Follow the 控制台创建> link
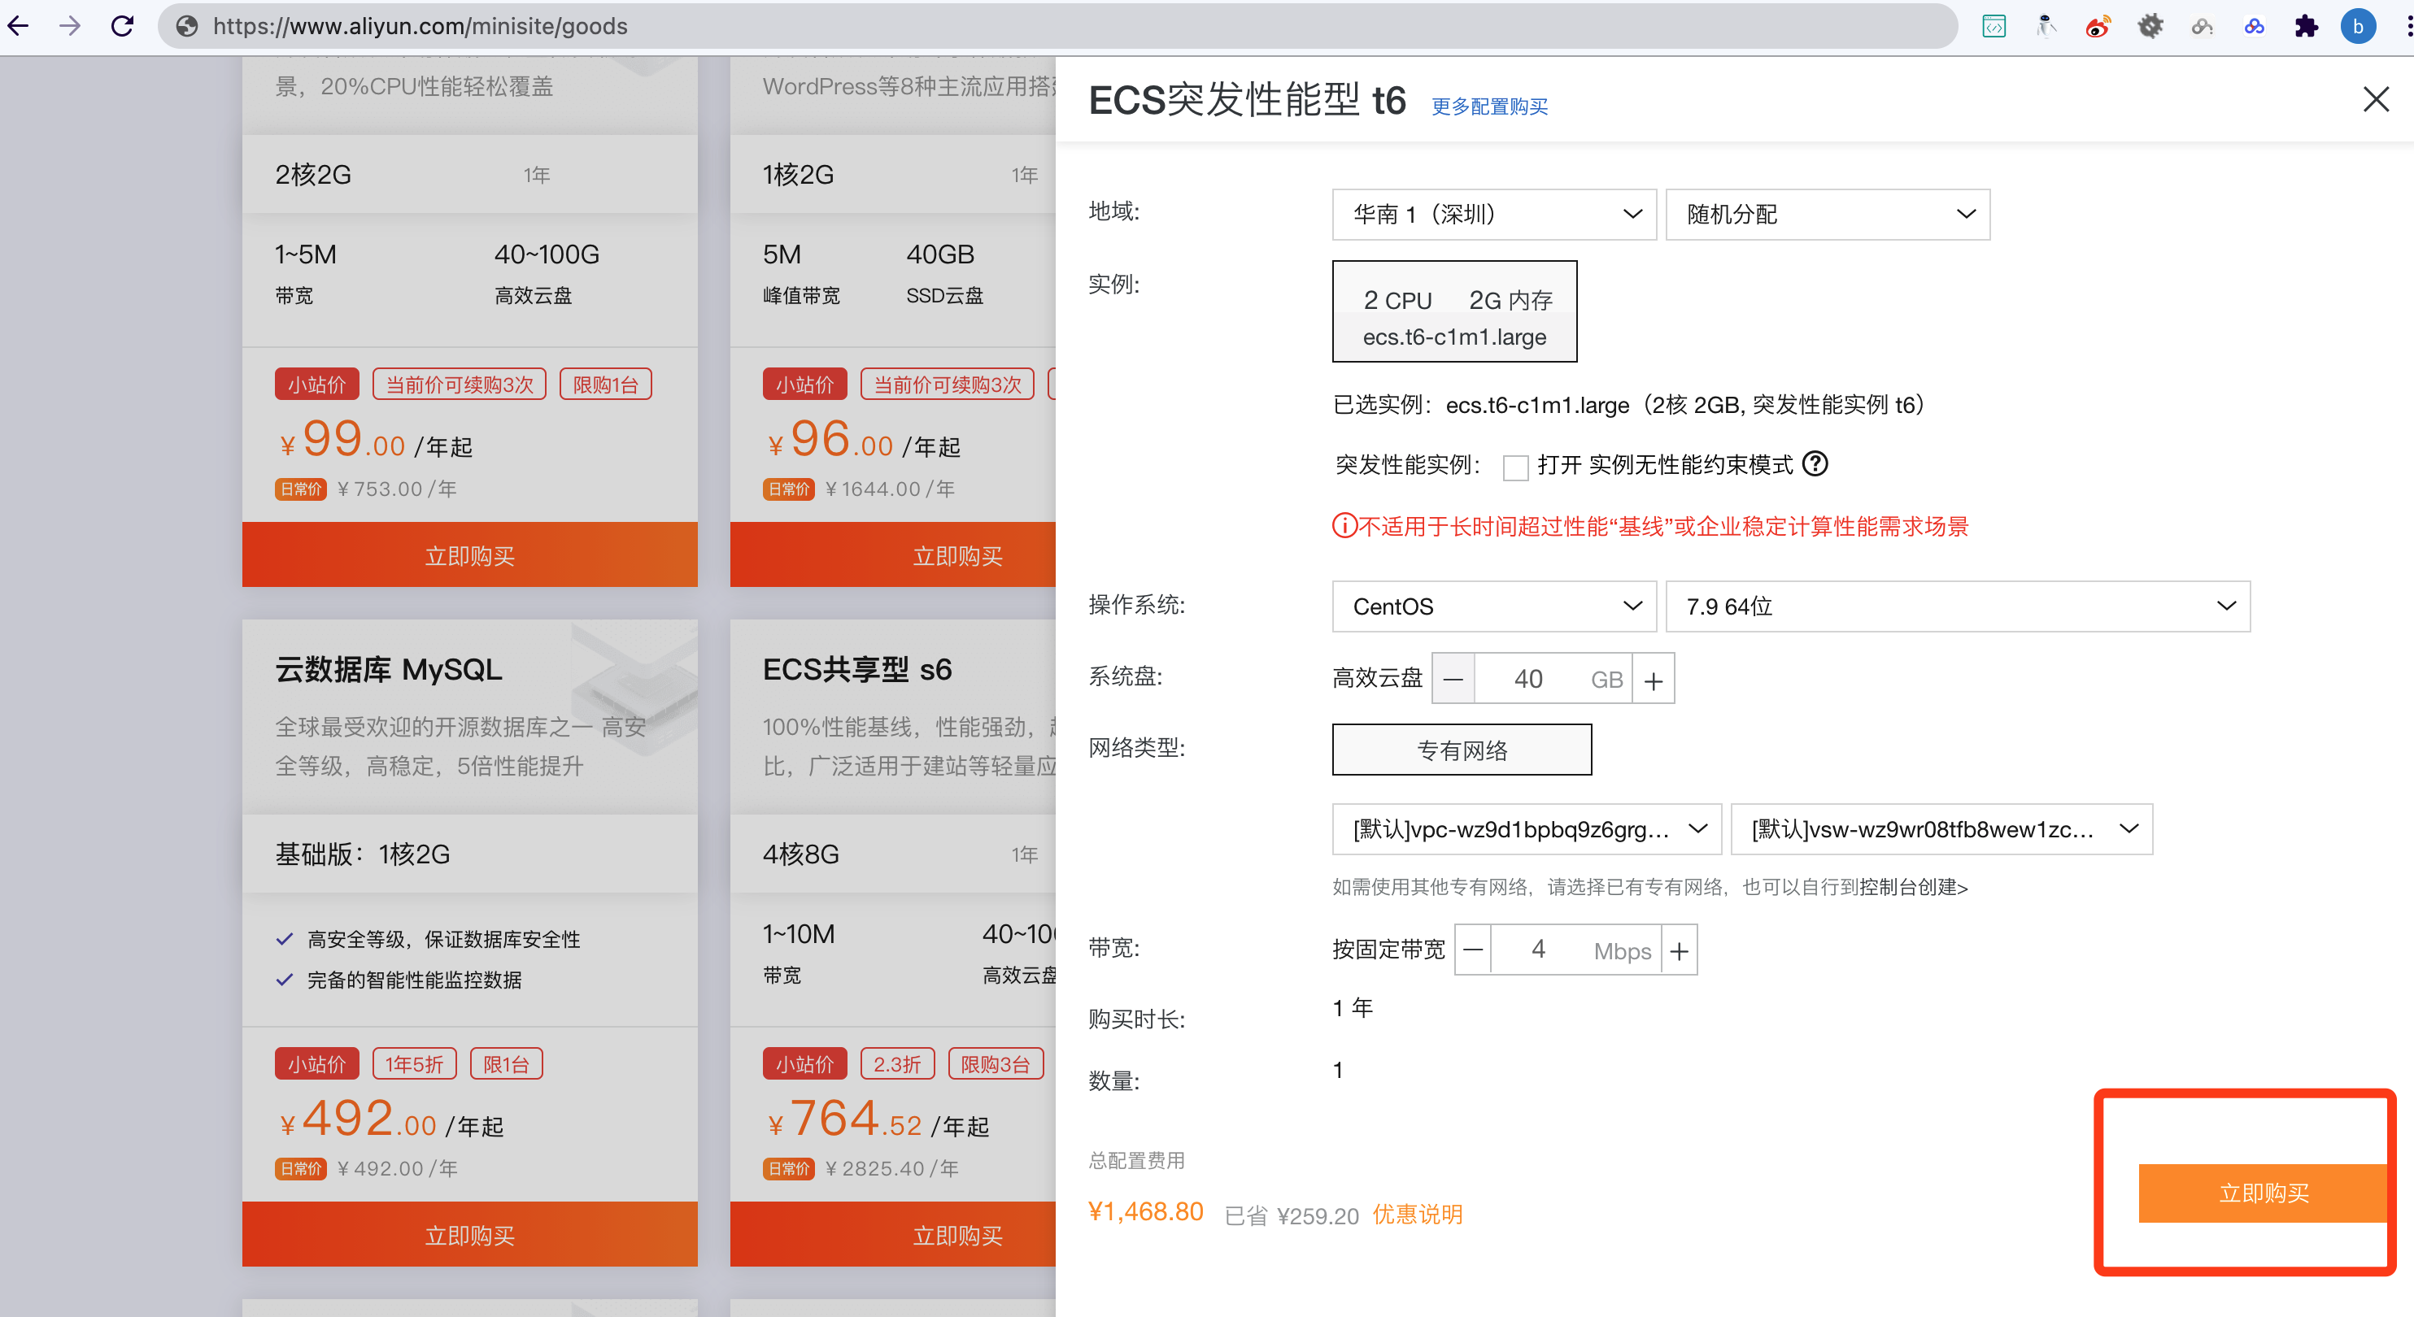Screen dimensions: 2414x1317 (x=1914, y=886)
